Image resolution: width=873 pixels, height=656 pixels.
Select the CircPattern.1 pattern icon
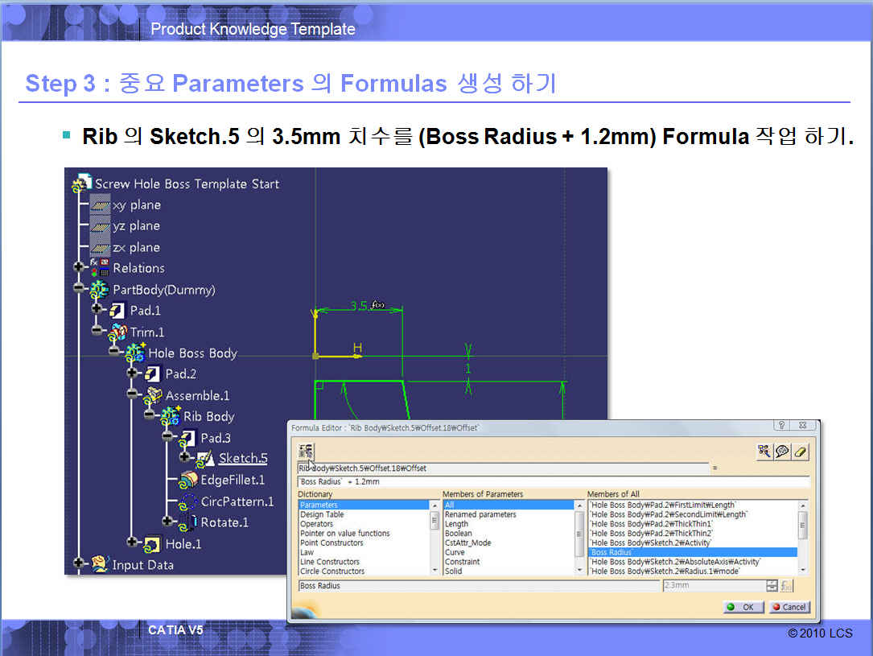[x=188, y=501]
